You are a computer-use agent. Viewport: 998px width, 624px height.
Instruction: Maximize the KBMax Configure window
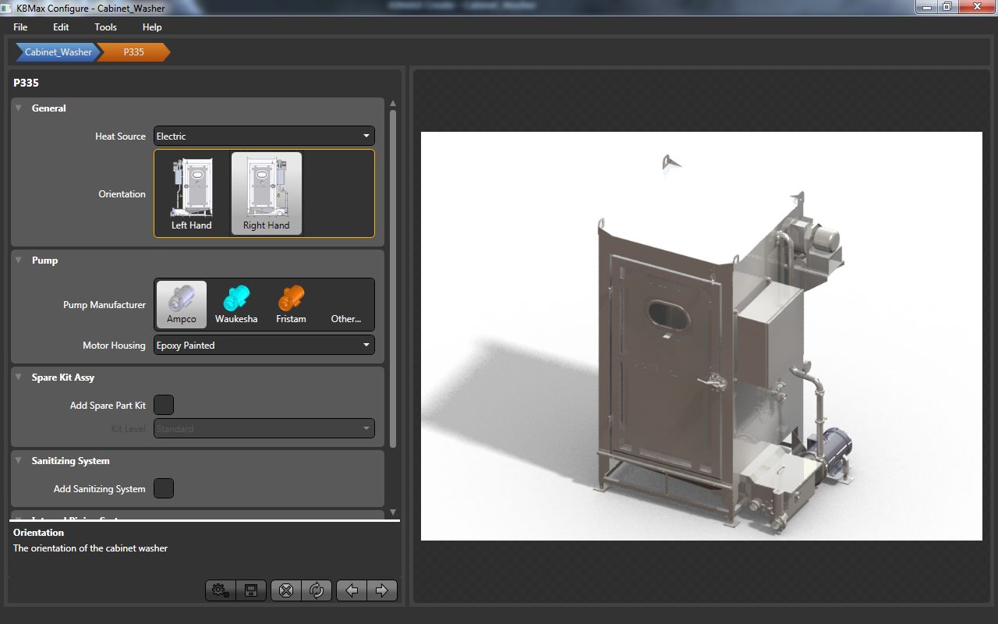[x=947, y=6]
